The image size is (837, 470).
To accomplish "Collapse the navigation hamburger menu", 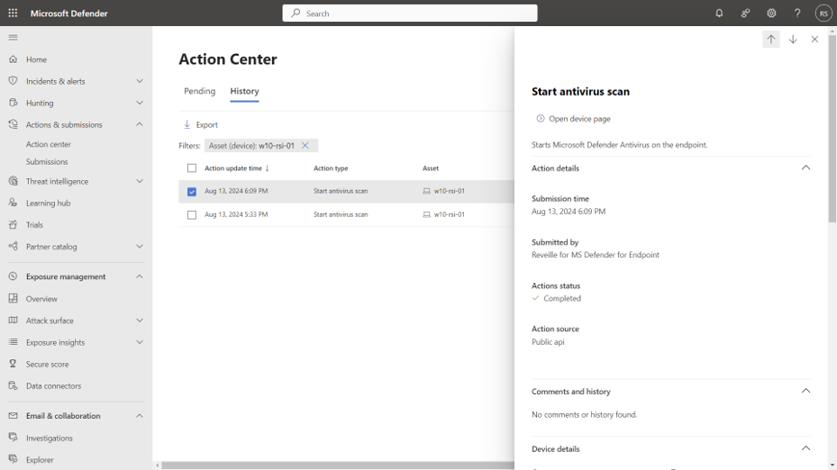I will tap(13, 37).
